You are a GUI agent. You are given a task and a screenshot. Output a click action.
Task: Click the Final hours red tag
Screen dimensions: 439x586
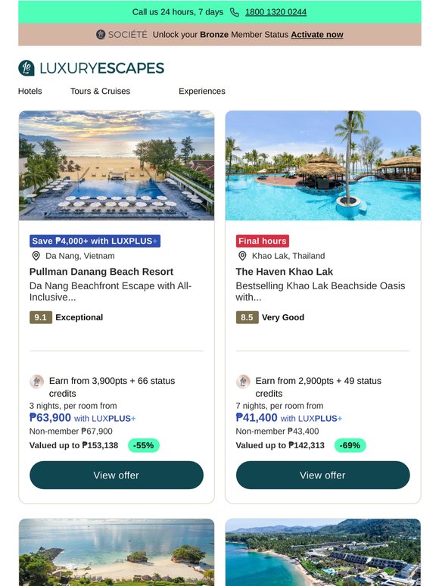point(263,241)
